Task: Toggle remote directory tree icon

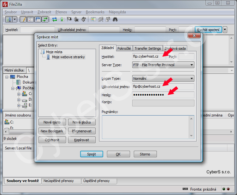Action: point(38,19)
